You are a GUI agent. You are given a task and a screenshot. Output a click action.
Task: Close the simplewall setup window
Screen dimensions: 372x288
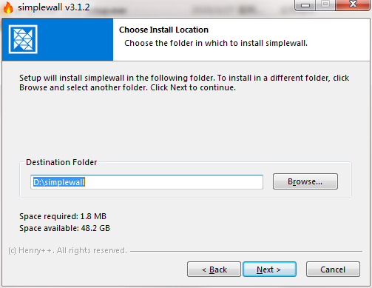point(353,5)
